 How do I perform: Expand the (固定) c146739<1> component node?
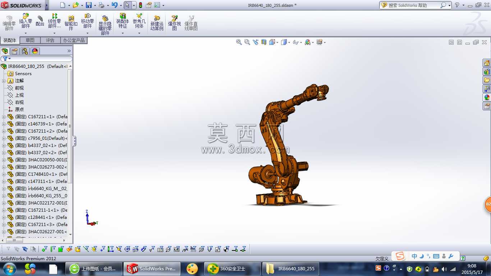[x=4, y=124]
